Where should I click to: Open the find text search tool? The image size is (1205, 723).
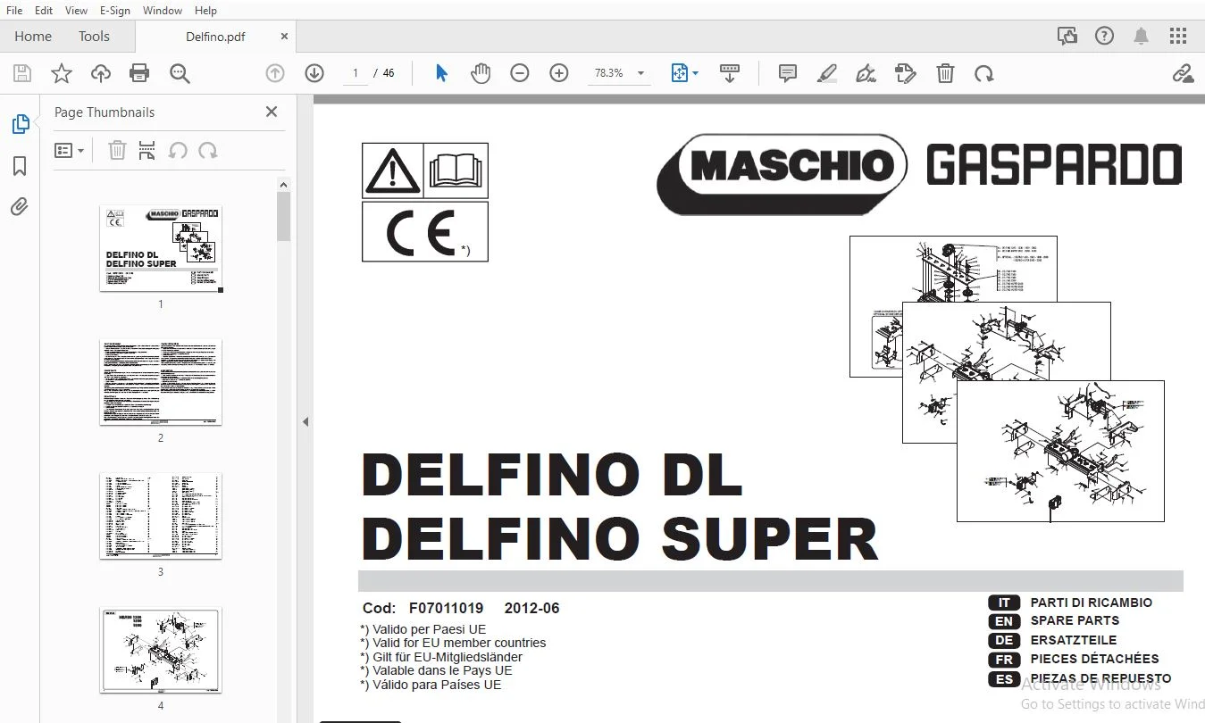click(x=180, y=73)
